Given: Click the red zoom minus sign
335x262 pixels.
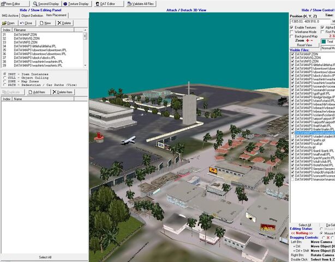Looking at the screenshot, I should (x=312, y=40).
